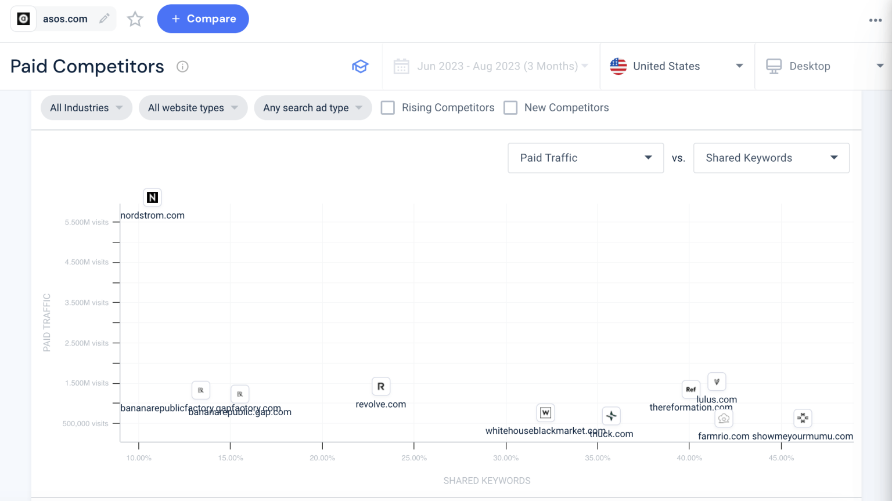Select the revolve.com bubble in the scatter plot
This screenshot has height=501, width=892.
(x=380, y=386)
